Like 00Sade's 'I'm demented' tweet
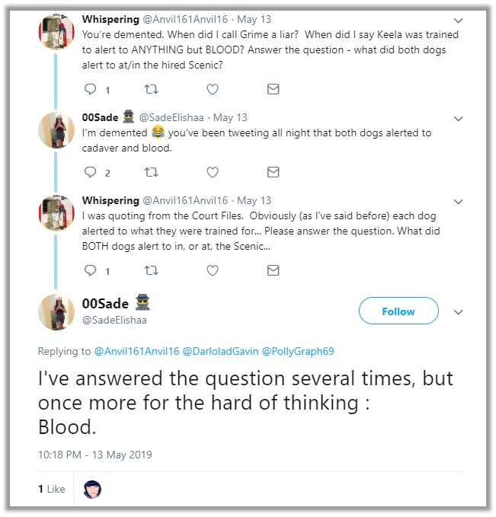 click(213, 173)
